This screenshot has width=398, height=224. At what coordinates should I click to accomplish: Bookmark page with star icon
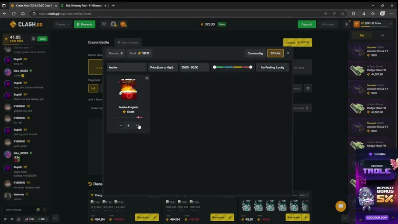(342, 14)
